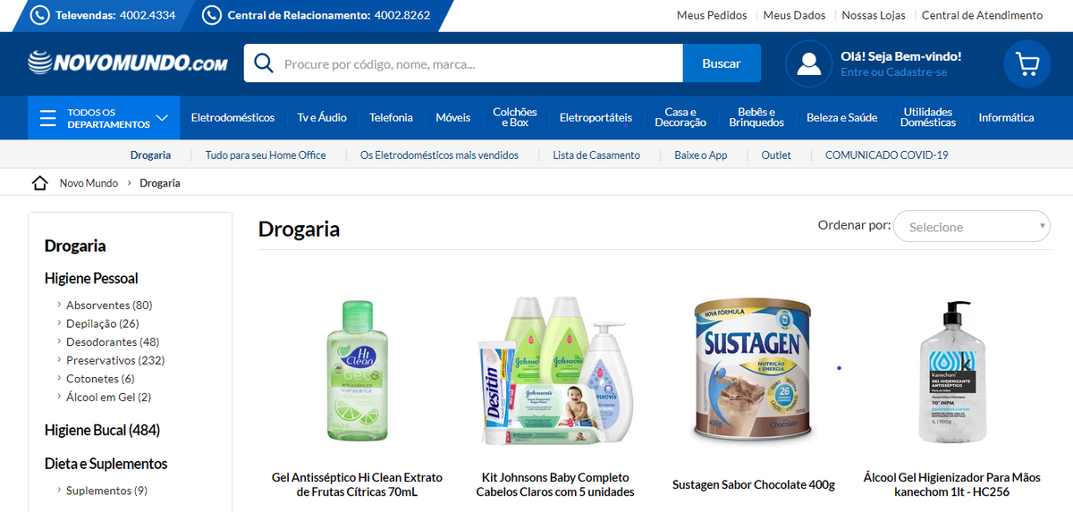Open the Eletrodomésticos menu
This screenshot has height=512, width=1073.
pos(232,118)
